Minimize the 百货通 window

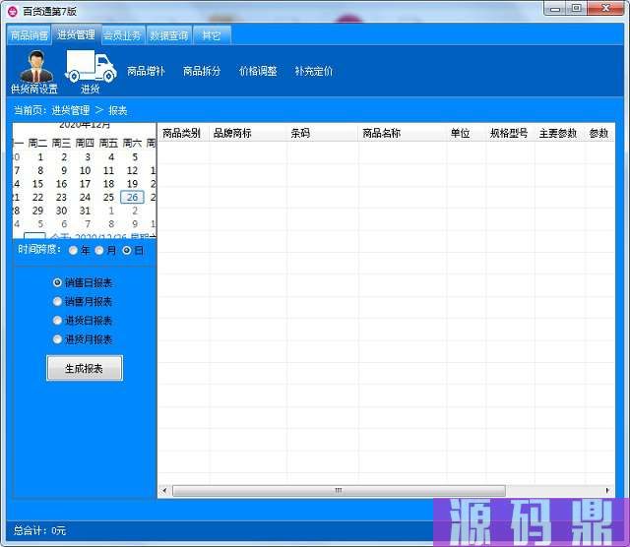[x=555, y=9]
